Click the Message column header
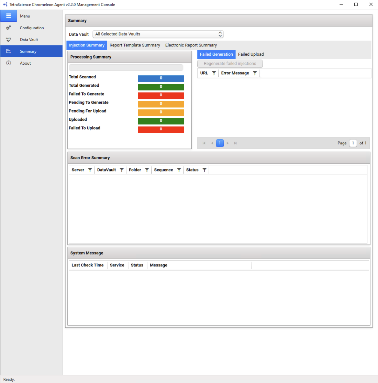The width and height of the screenshot is (378, 383). (158, 265)
